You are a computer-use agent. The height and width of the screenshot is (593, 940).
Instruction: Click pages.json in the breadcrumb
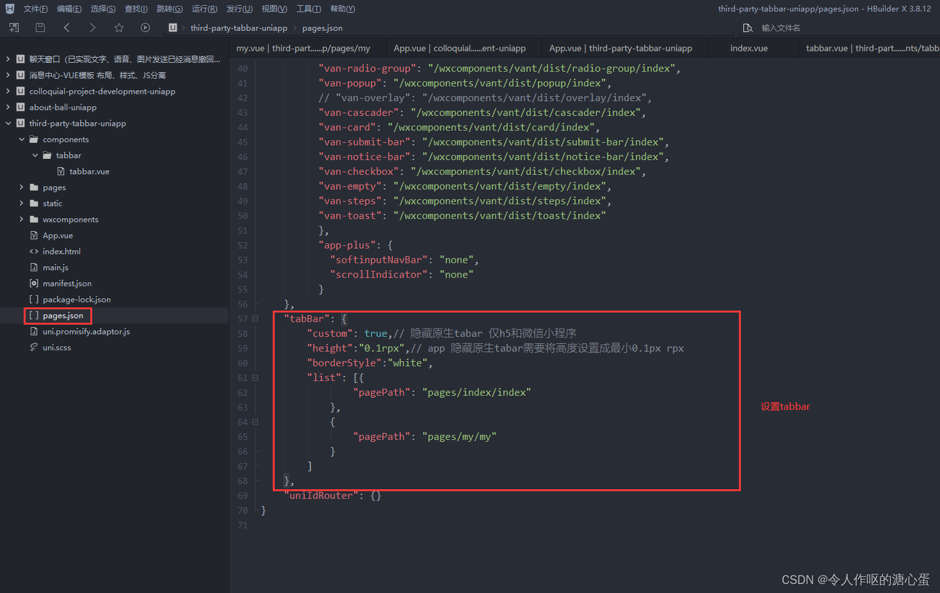[x=322, y=28]
